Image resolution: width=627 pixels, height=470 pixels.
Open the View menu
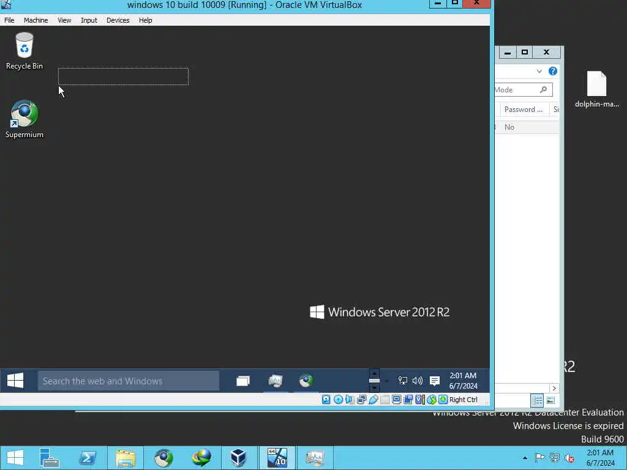(64, 20)
